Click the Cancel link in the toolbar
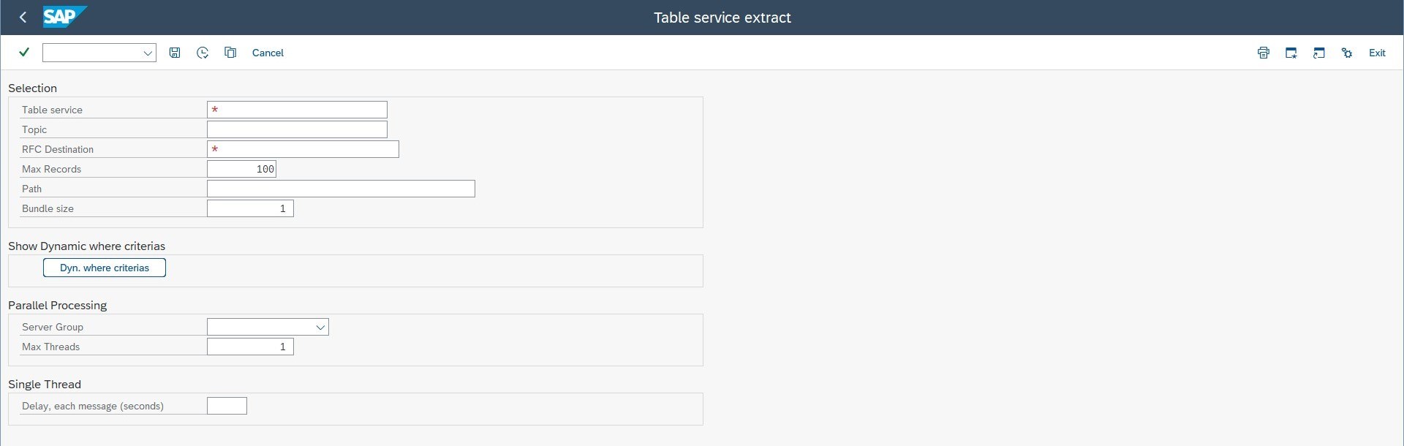This screenshot has height=446, width=1404. pos(268,52)
